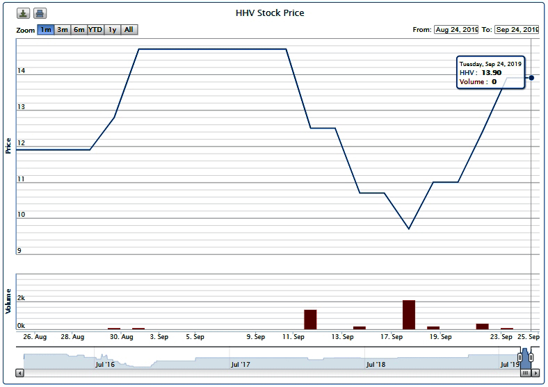
Task: Click the volume bar near 11 Sep
Action: (310, 320)
